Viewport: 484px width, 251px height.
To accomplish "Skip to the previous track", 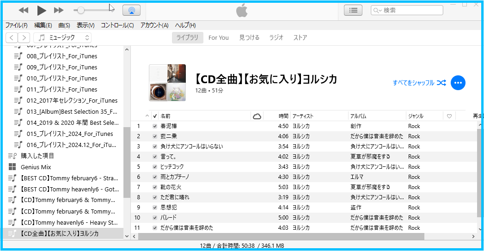I will pyautogui.click(x=24, y=10).
